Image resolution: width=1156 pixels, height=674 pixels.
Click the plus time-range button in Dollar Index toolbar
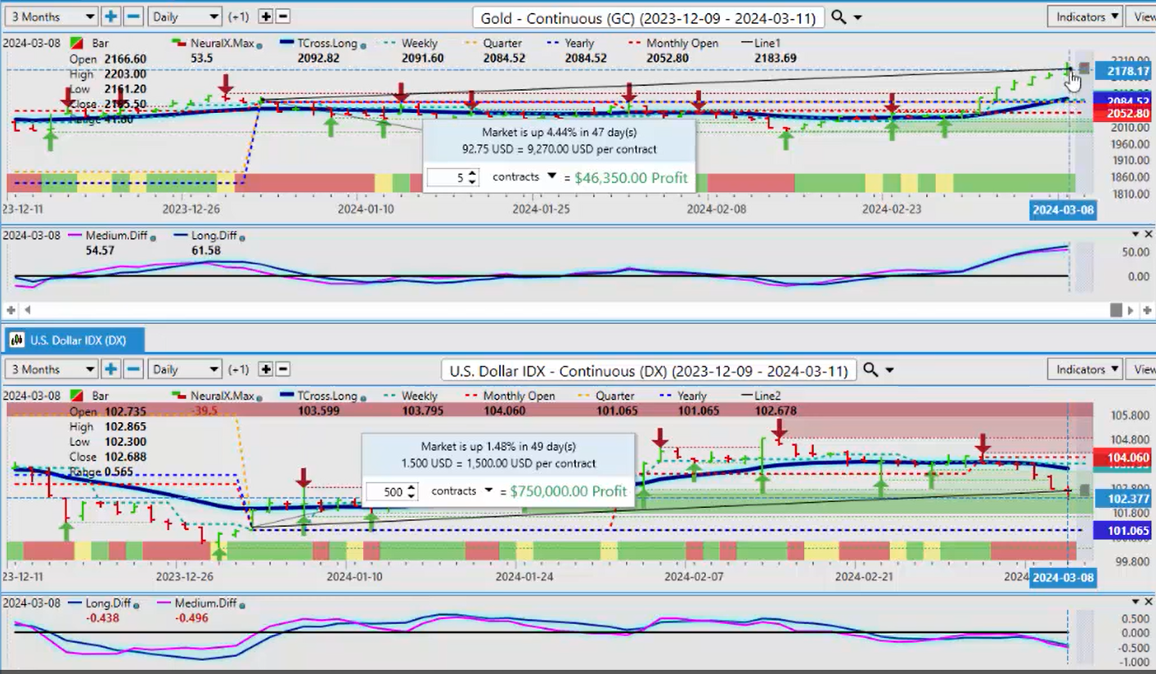point(110,369)
